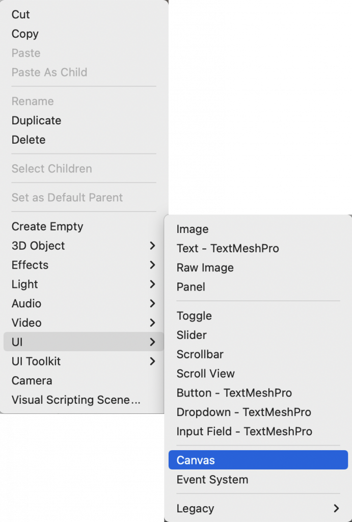Select Toggle in the UI submenu
The width and height of the screenshot is (352, 522).
point(194,316)
